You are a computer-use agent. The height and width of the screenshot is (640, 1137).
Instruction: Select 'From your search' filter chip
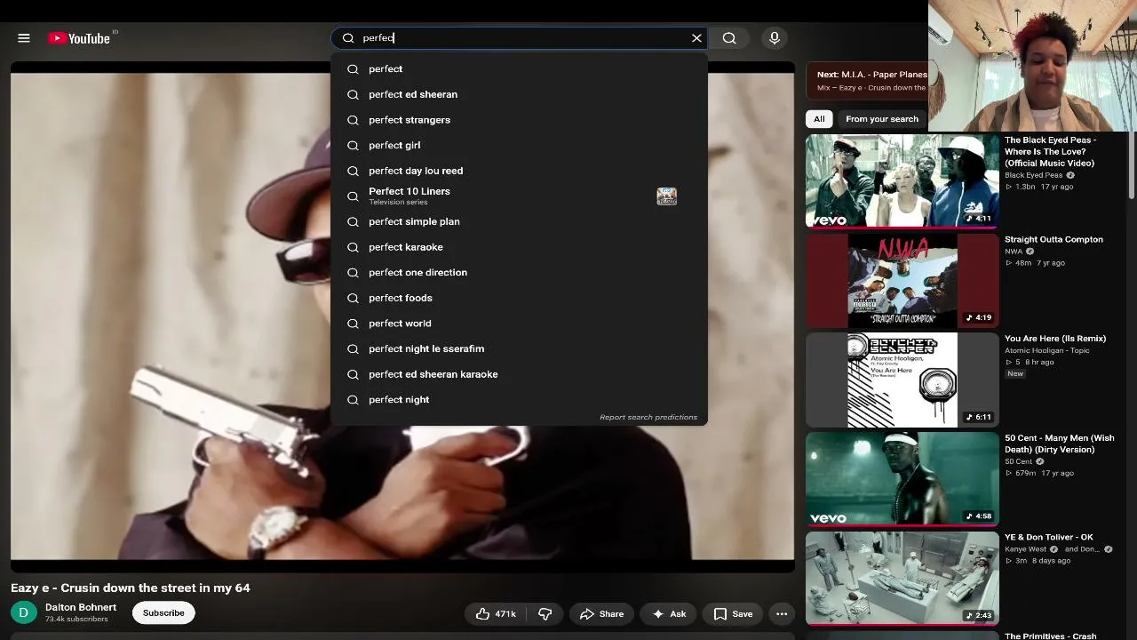[881, 119]
